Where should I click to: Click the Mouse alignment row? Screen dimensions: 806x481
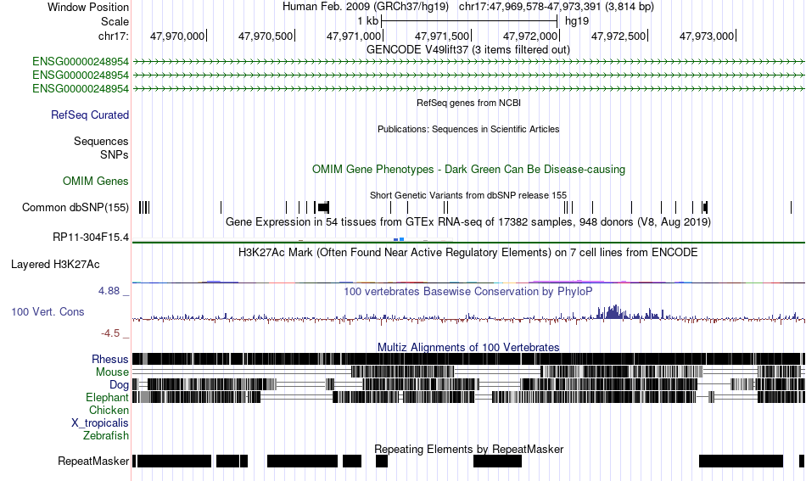[x=469, y=372]
